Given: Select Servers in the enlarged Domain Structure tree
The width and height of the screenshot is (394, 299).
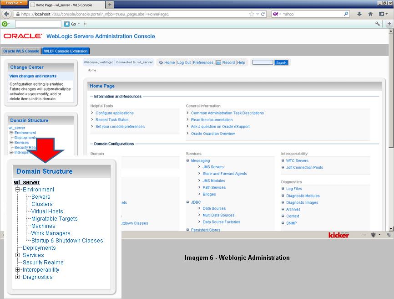Looking at the screenshot, I should (40, 197).
